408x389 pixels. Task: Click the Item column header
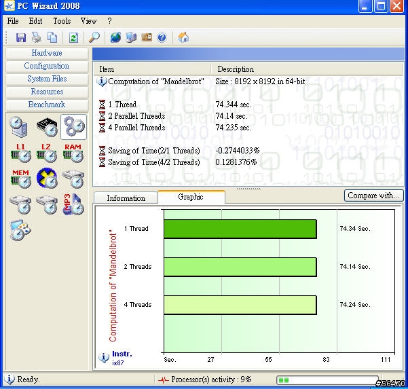click(152, 69)
